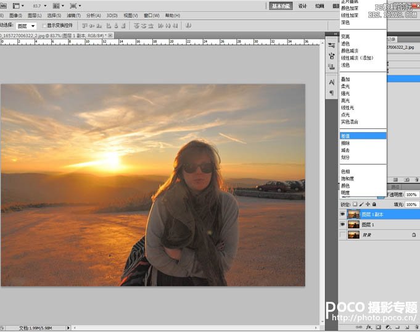Select the 基本功能 workspace button
Screen dimensions: 420x332
[281, 6]
